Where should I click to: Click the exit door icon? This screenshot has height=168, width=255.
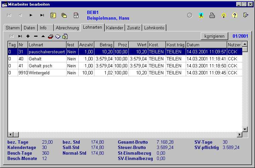coord(246,15)
